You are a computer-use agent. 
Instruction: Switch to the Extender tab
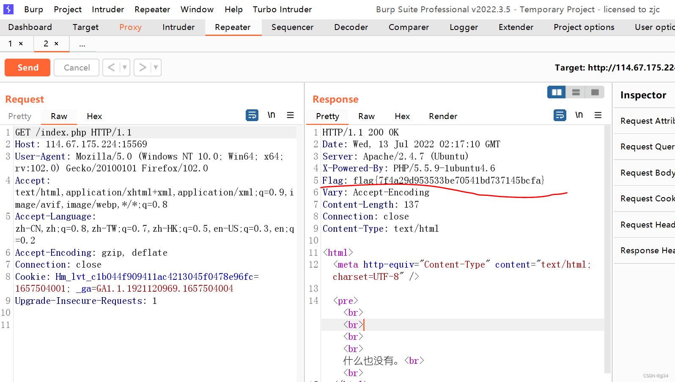point(516,27)
